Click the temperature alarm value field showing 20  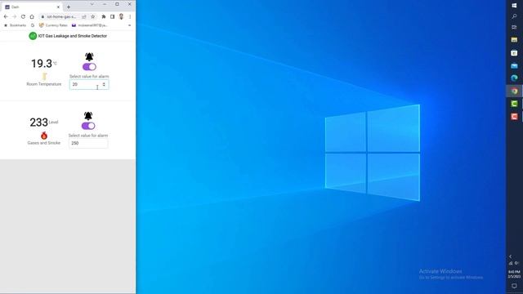click(89, 85)
